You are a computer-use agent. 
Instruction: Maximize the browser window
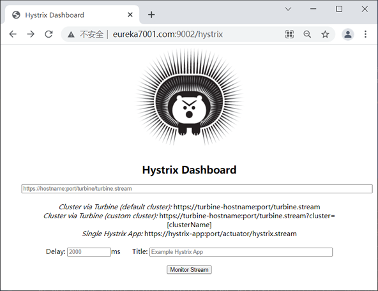[339, 9]
